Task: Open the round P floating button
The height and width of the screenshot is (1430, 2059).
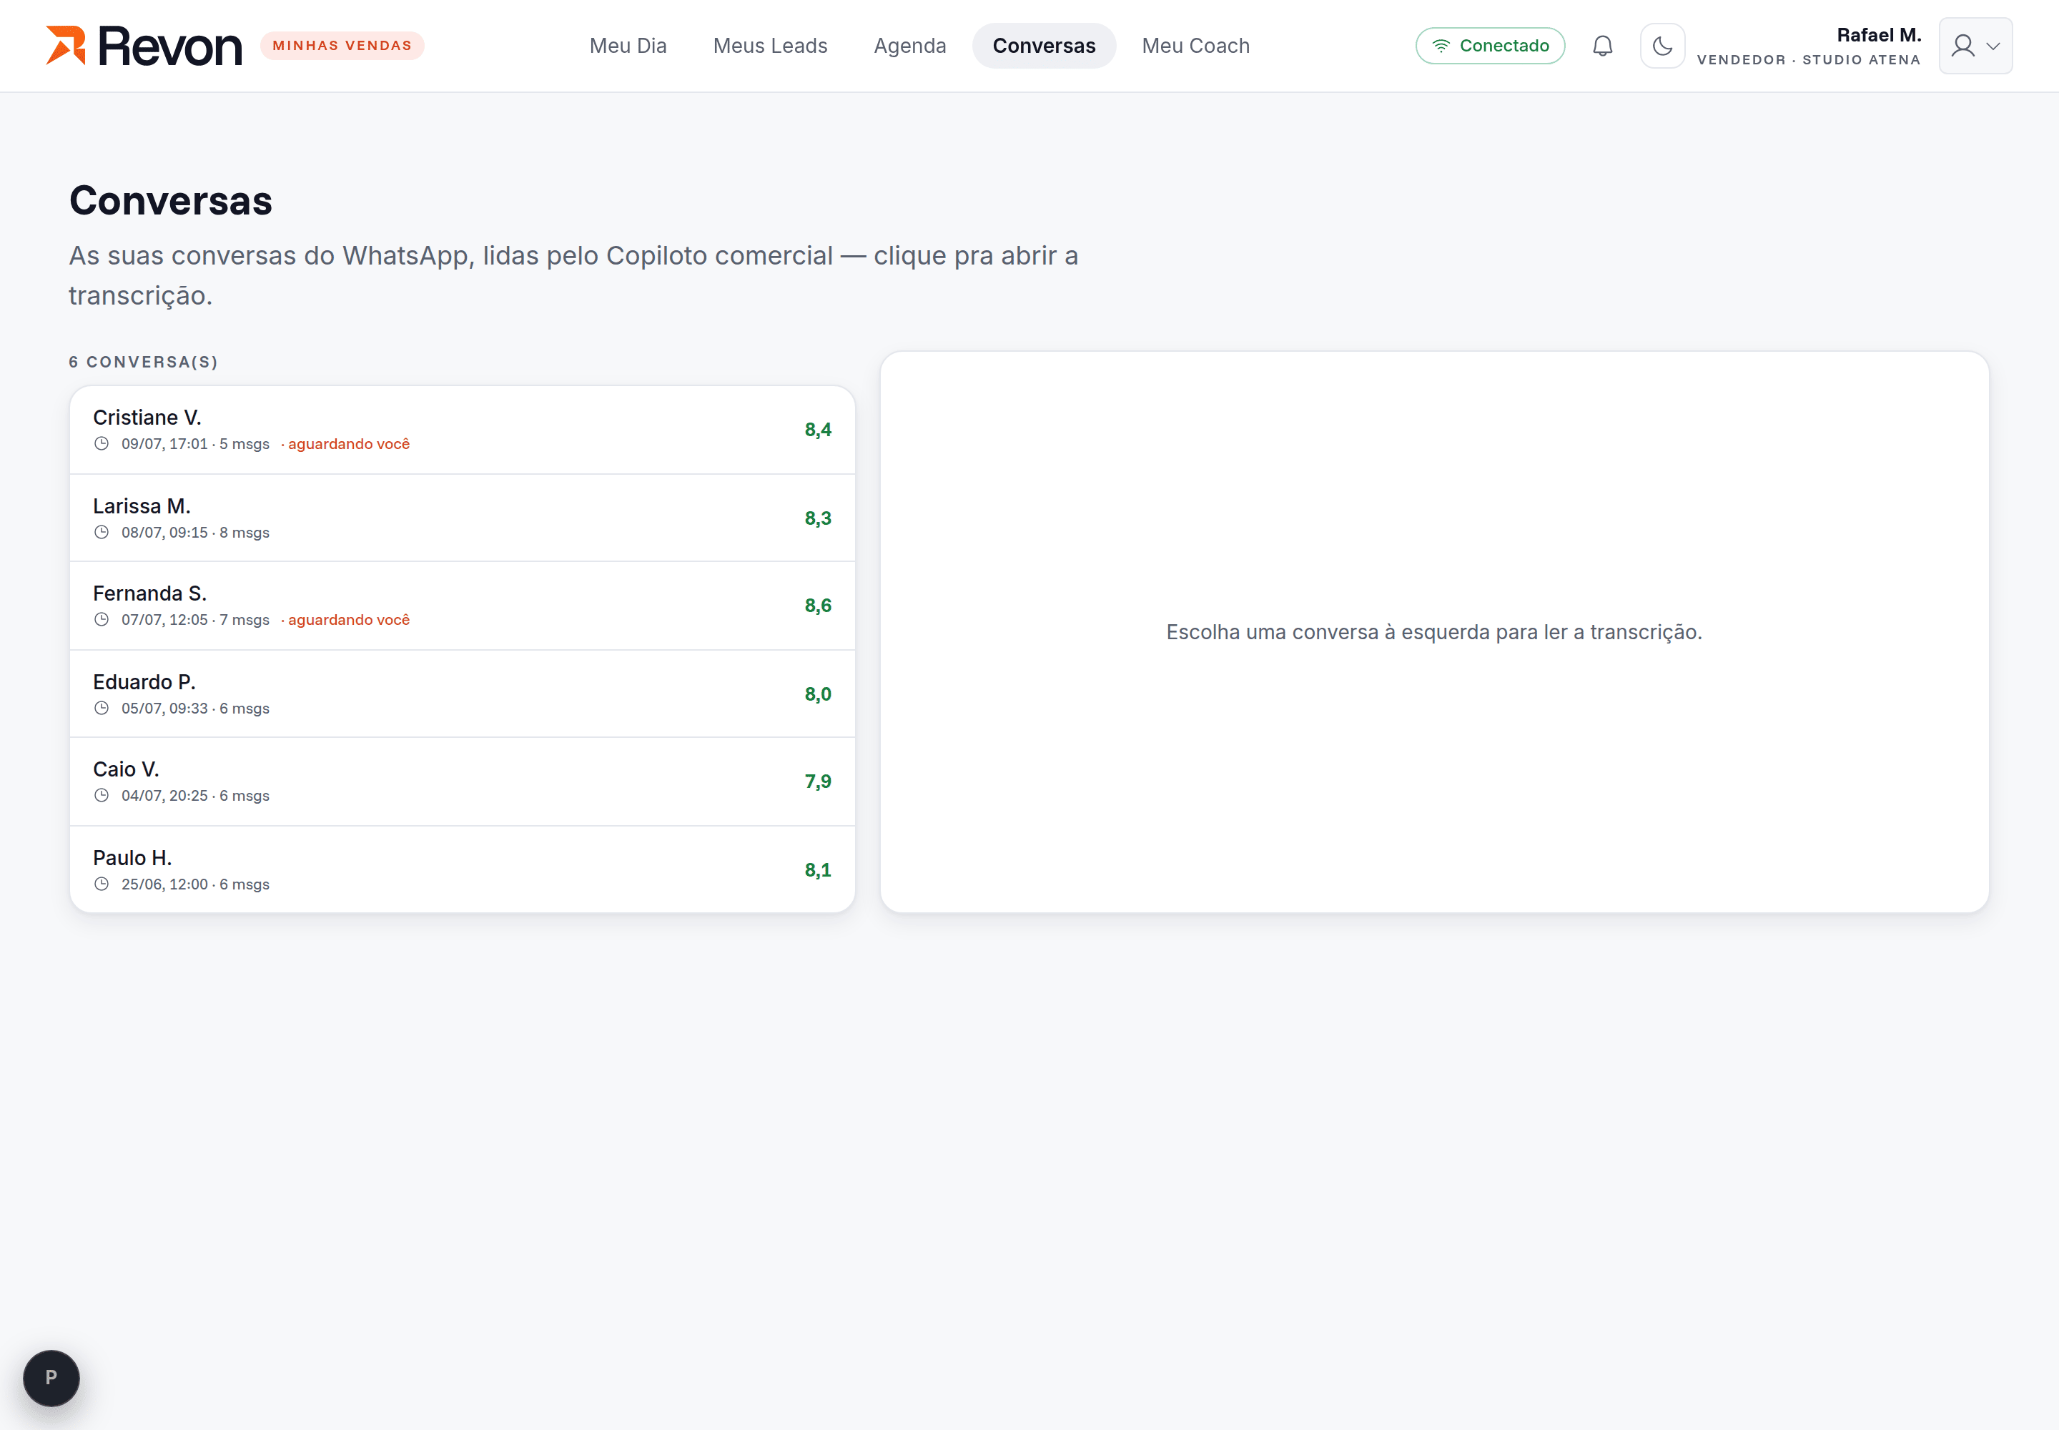Action: click(x=51, y=1377)
